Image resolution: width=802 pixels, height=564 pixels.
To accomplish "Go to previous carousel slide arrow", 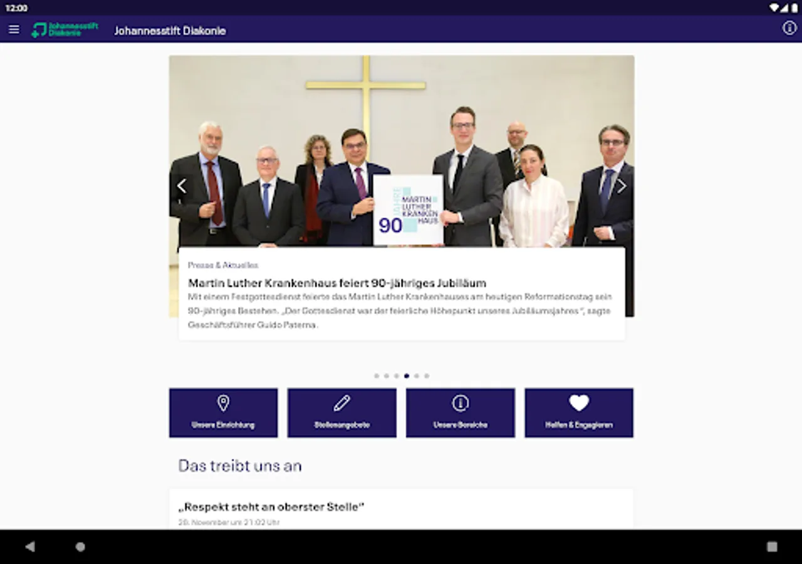I will tap(182, 185).
